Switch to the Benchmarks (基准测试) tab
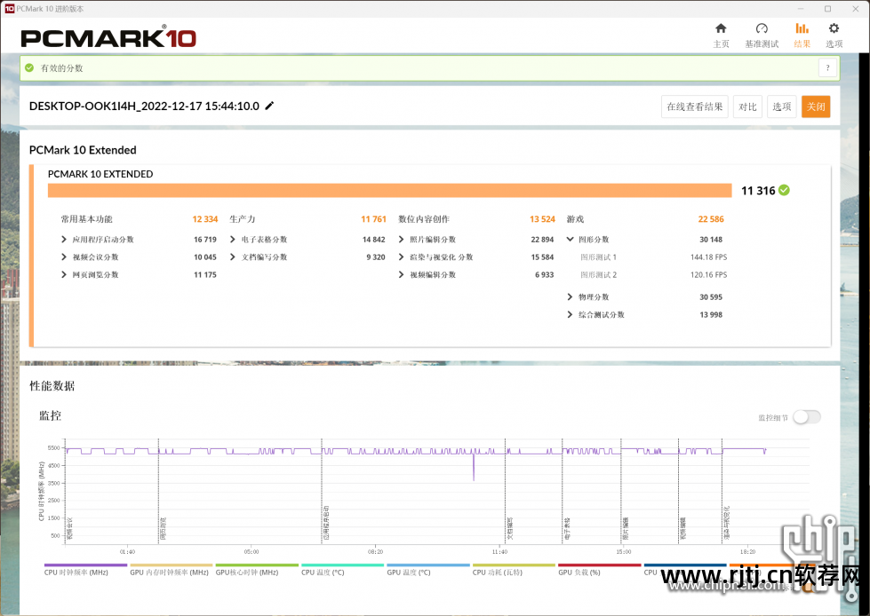The width and height of the screenshot is (870, 616). point(762,36)
